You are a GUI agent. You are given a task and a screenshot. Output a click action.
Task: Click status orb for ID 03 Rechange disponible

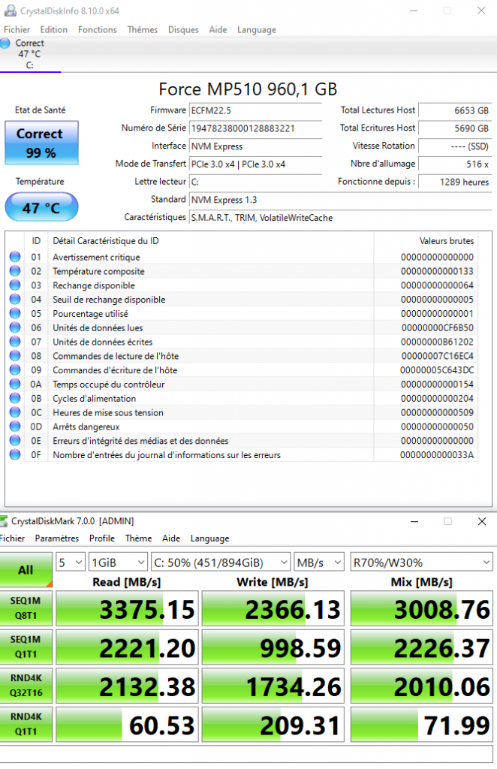[x=15, y=285]
